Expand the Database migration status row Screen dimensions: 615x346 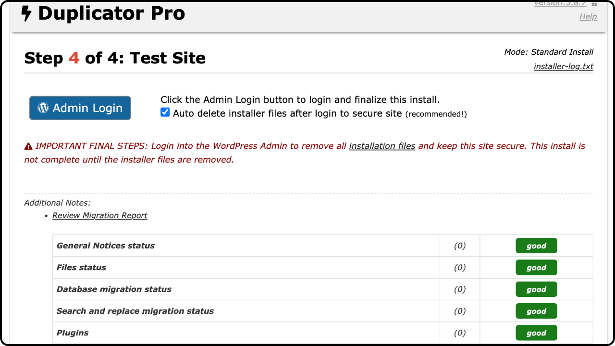323,289
